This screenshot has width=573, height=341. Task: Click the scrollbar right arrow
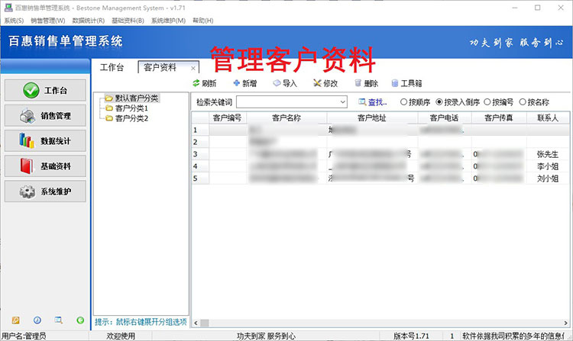[x=565, y=323]
